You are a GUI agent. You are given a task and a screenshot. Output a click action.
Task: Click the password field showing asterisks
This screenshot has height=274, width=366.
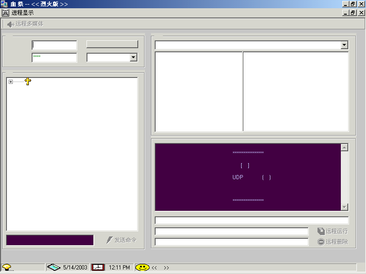54,58
